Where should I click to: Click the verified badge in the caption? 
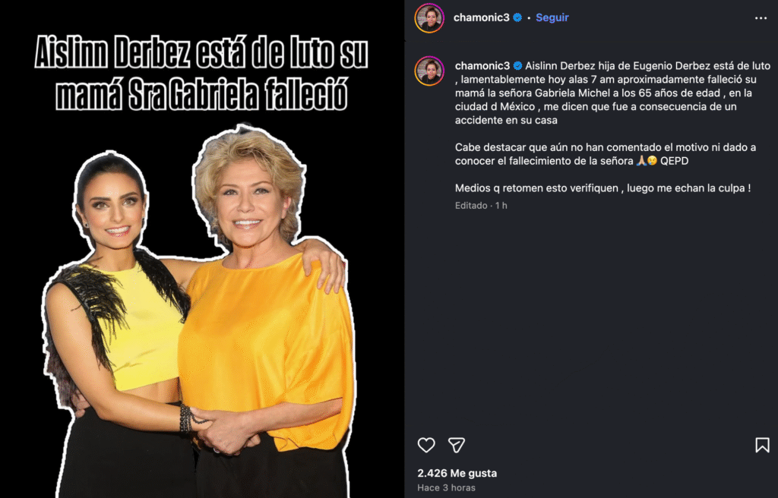(x=517, y=65)
